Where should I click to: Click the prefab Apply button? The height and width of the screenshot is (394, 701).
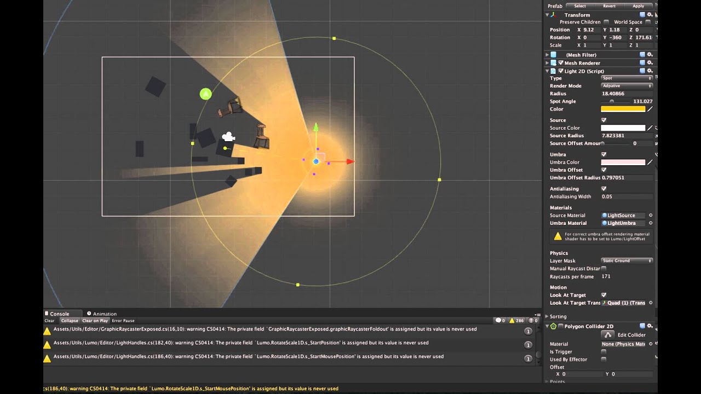638,5
